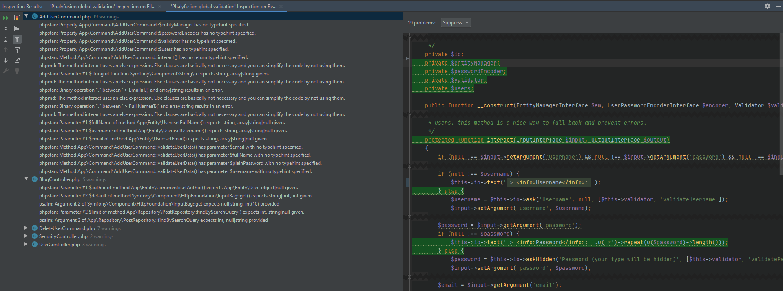Toggle the Filter resolved items button

tap(17, 39)
